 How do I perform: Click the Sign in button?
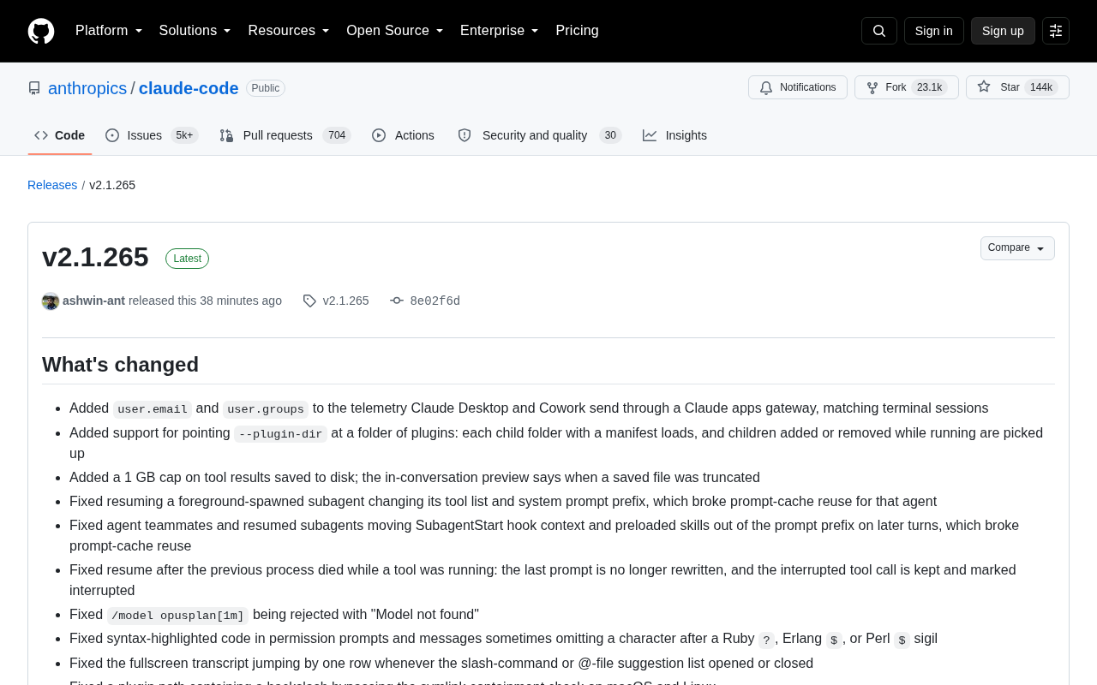click(x=934, y=31)
